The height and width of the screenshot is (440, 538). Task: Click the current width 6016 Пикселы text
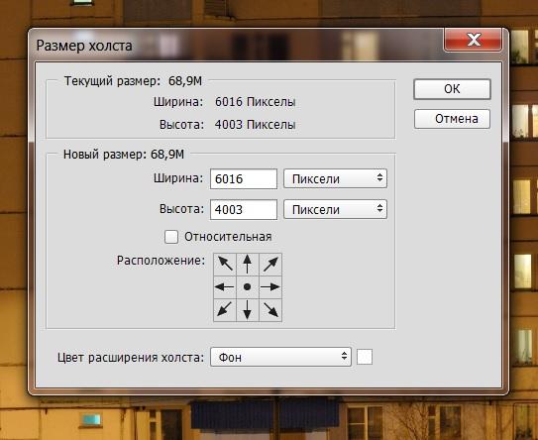[256, 102]
